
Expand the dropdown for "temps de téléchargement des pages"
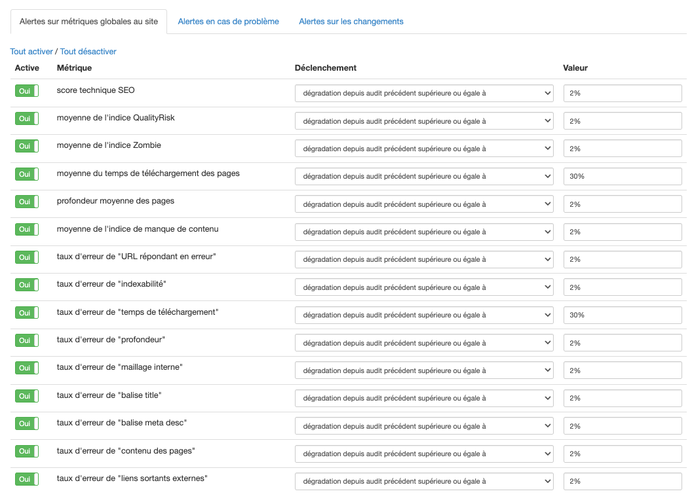click(x=423, y=175)
